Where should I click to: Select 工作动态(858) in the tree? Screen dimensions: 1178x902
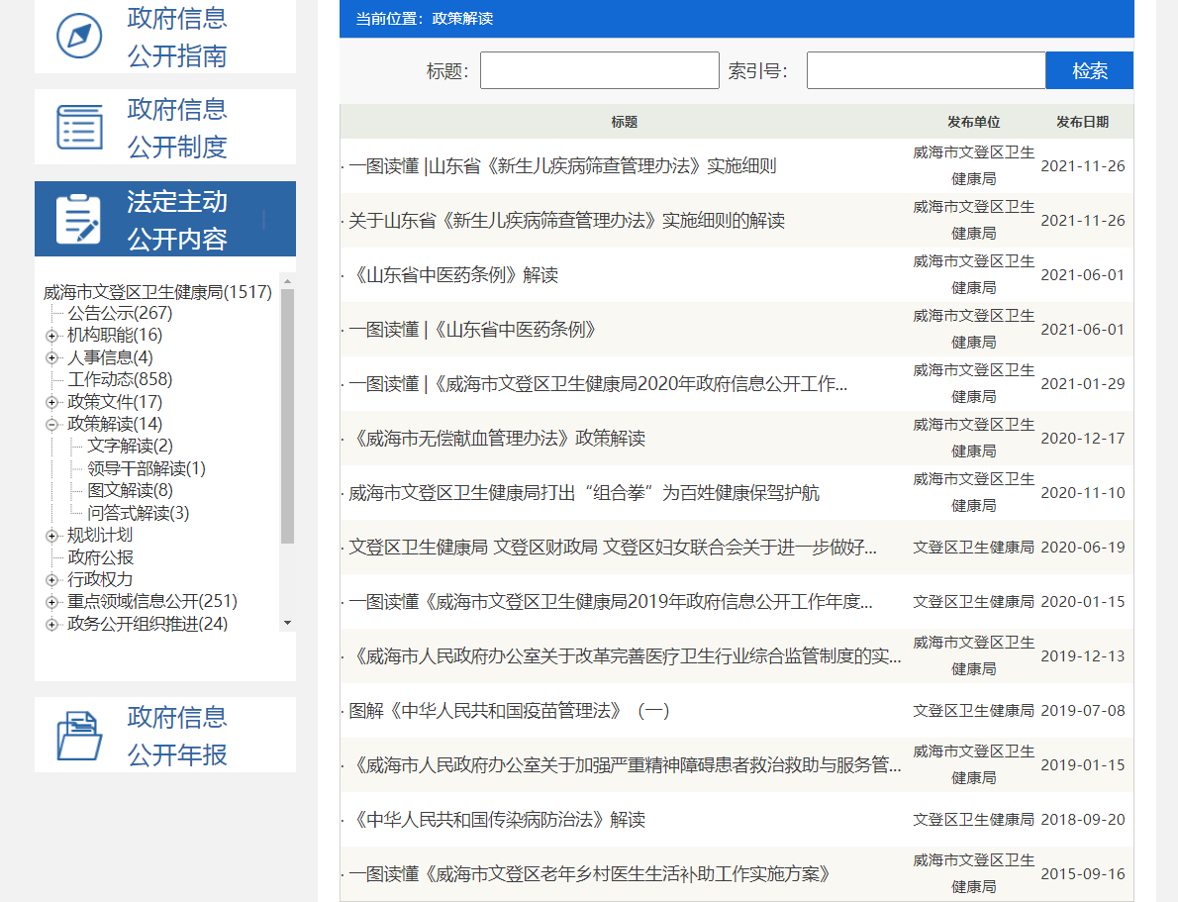tap(120, 379)
